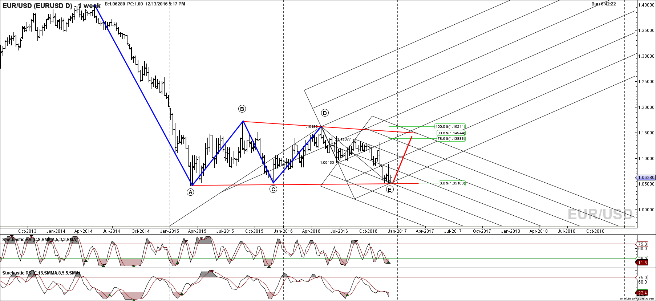Click the 1.10000 price axis label
Viewport: 656px width, 301px height.
(x=647, y=159)
